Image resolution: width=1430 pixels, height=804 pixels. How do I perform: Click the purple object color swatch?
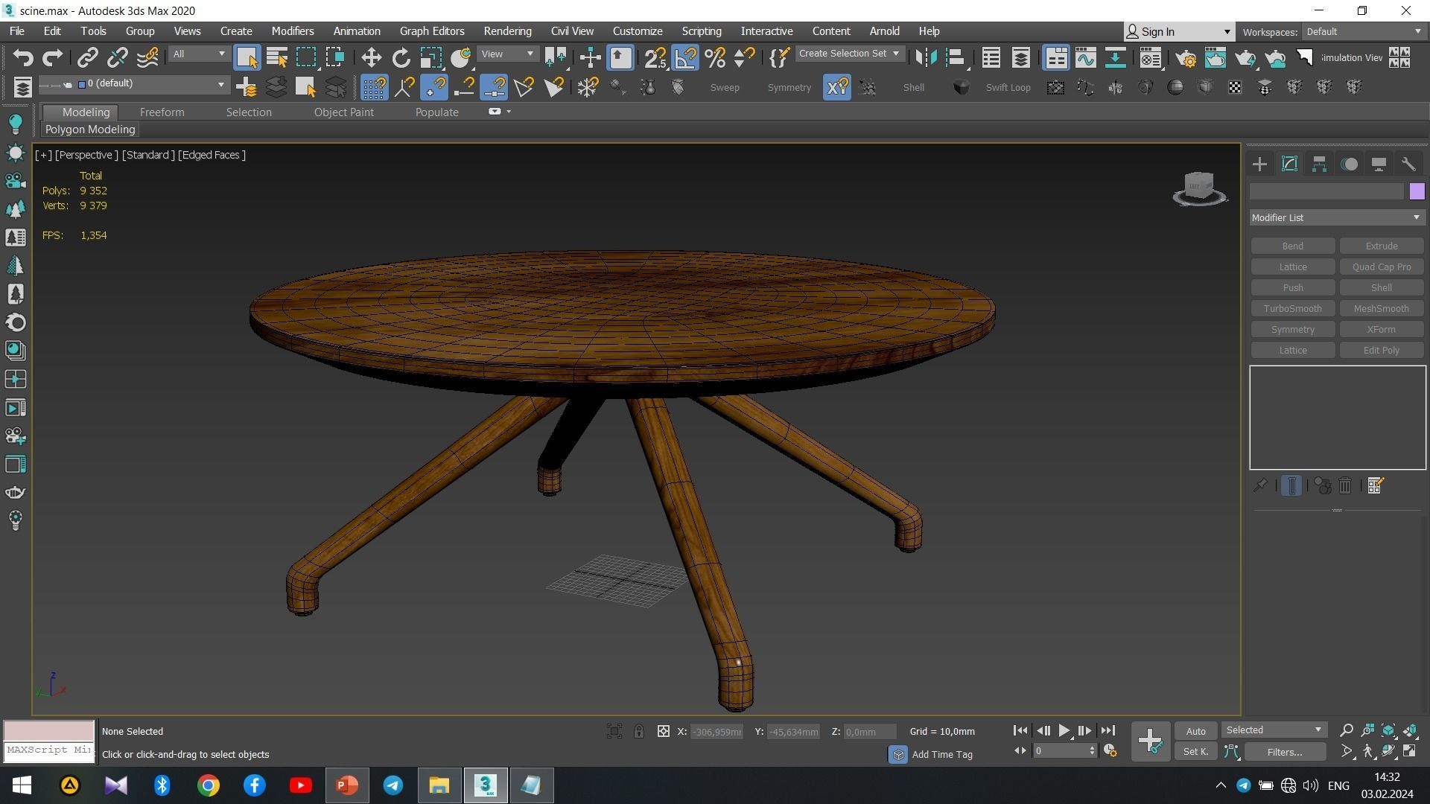[1417, 192]
